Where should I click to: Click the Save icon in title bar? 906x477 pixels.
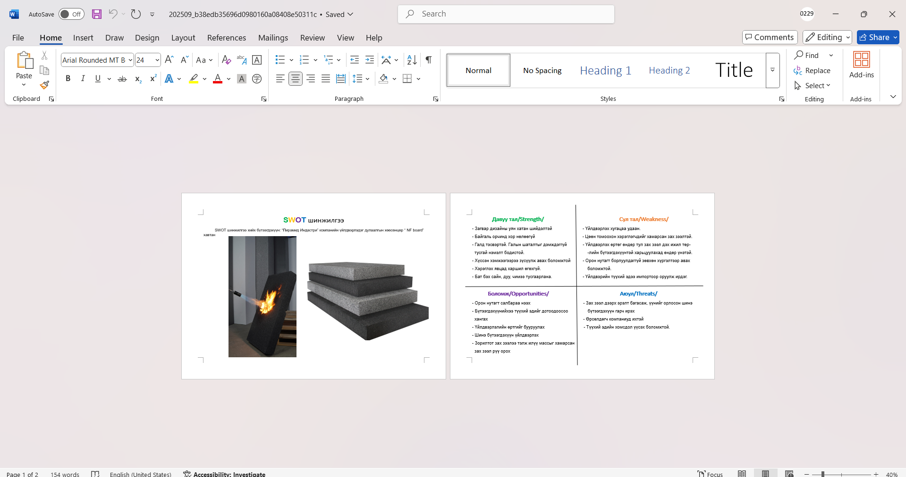point(97,14)
